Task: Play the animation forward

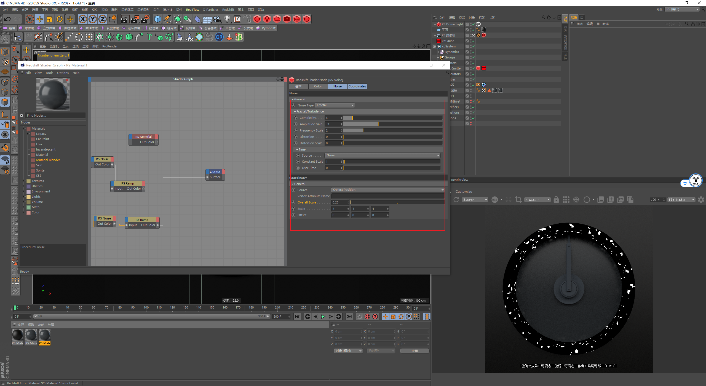Action: coord(323,317)
